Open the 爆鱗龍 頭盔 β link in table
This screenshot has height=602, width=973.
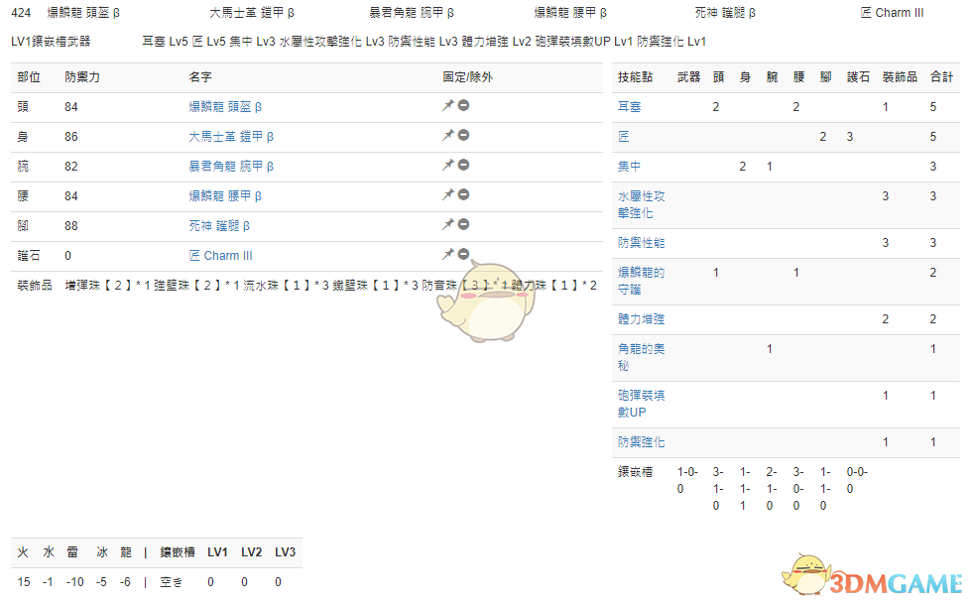pos(225,107)
